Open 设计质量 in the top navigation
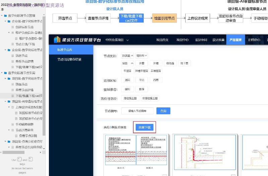Viewport: 268px width, 176px height. [218, 40]
